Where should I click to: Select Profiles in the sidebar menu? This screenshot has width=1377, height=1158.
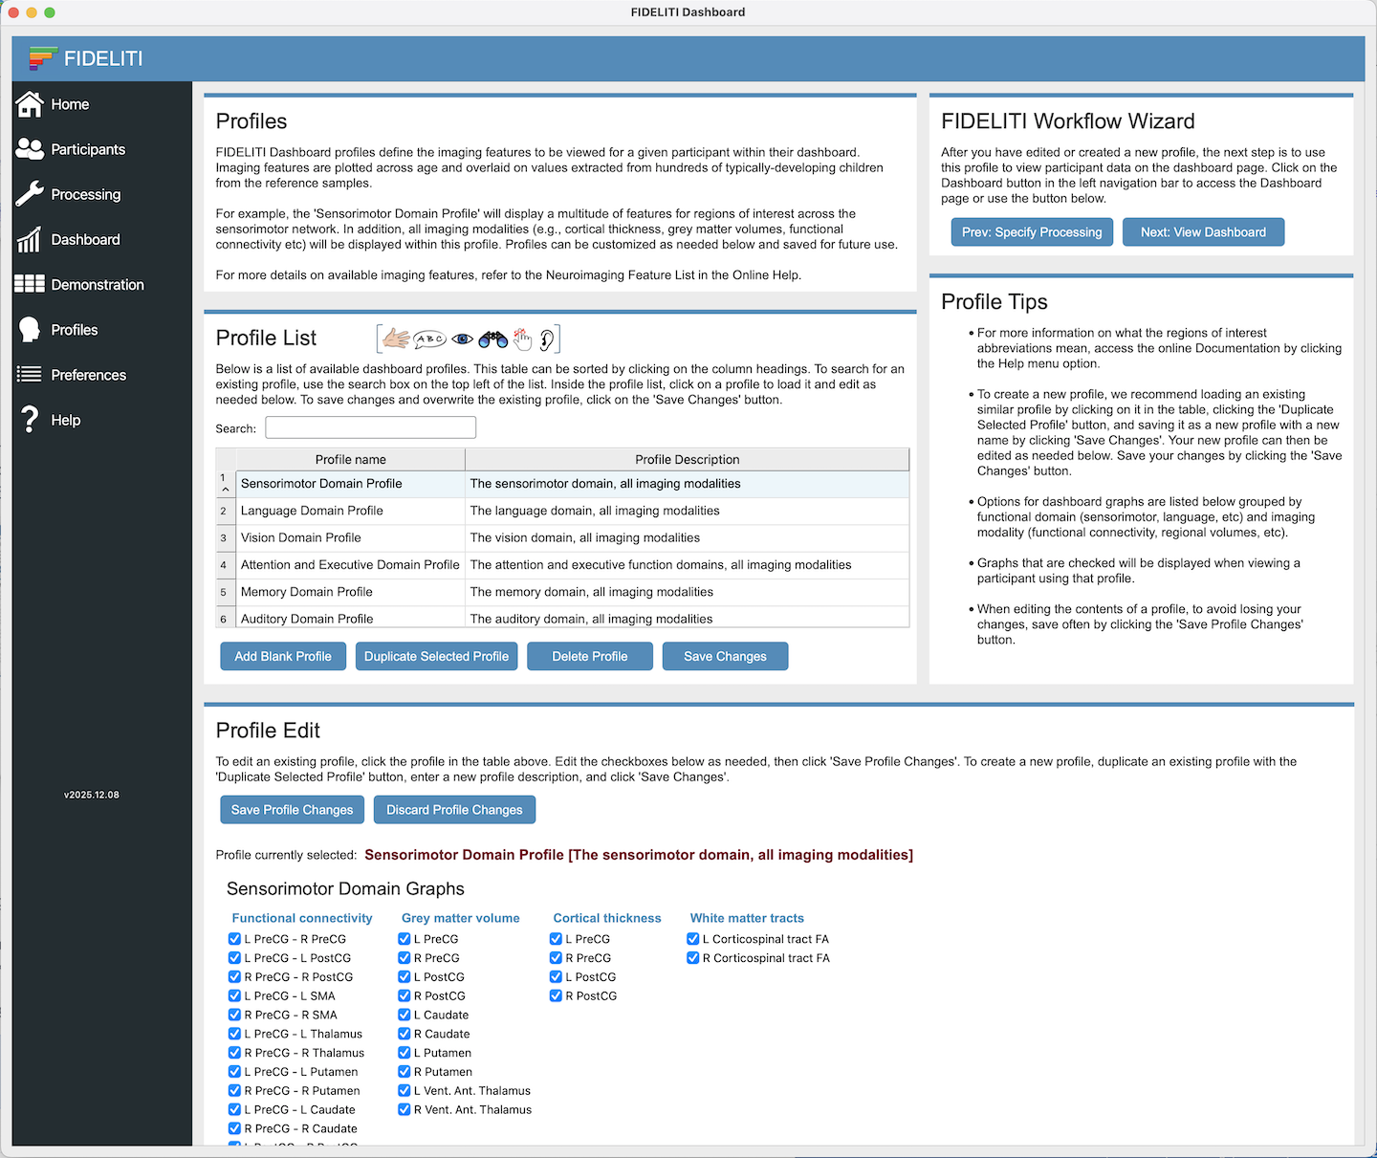point(74,330)
